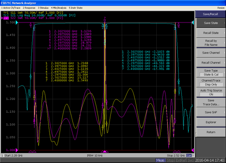226x163 pixels.
Task: Open the Active Ch/Trace menu
Action: click(x=11, y=8)
